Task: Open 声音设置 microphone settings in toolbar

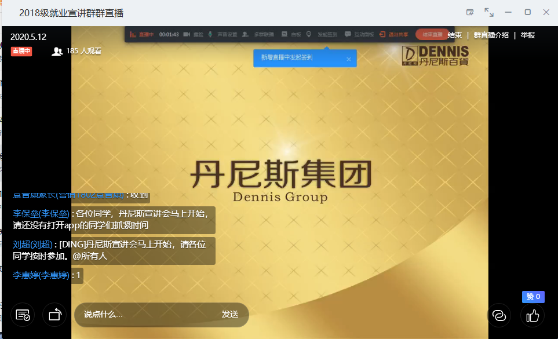Action: (x=223, y=35)
